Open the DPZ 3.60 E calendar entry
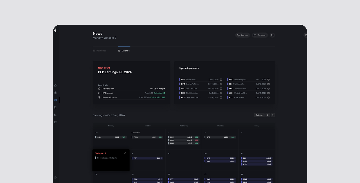Screen dimensions: 360x183 pos(220,158)
